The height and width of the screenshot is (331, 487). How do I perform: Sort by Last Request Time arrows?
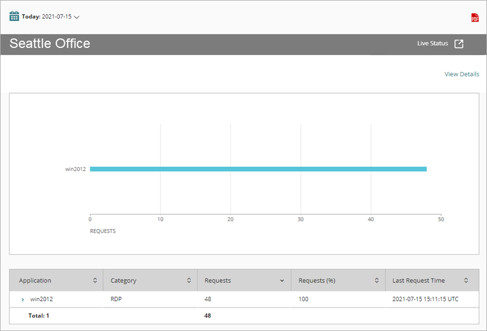466,280
